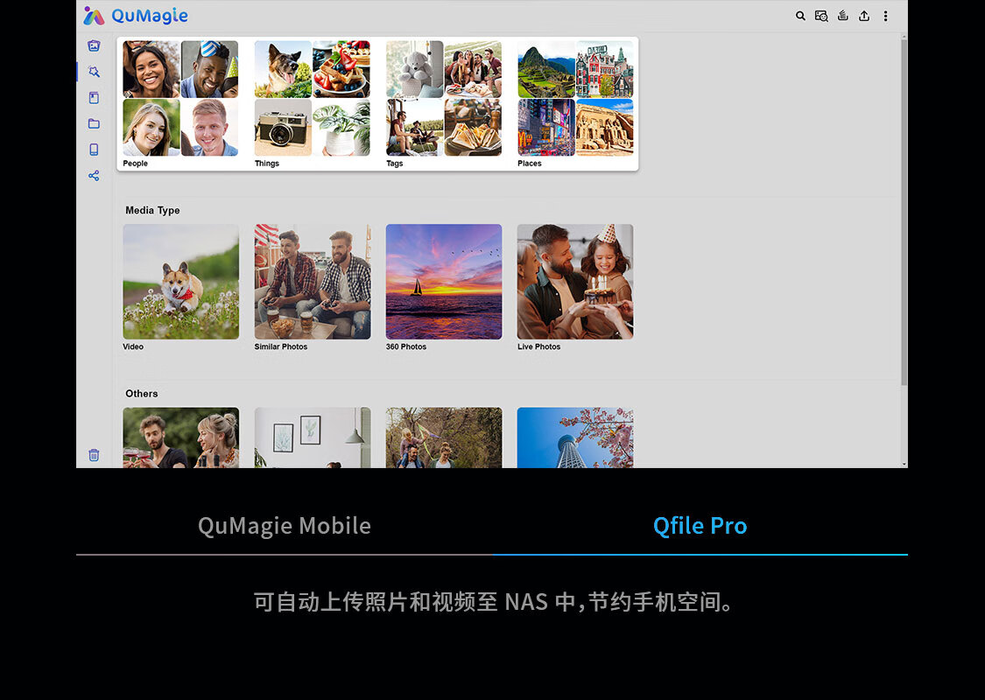Open the tower and cherry blossoms thumbnail
Screen dimensions: 985x700
574,437
